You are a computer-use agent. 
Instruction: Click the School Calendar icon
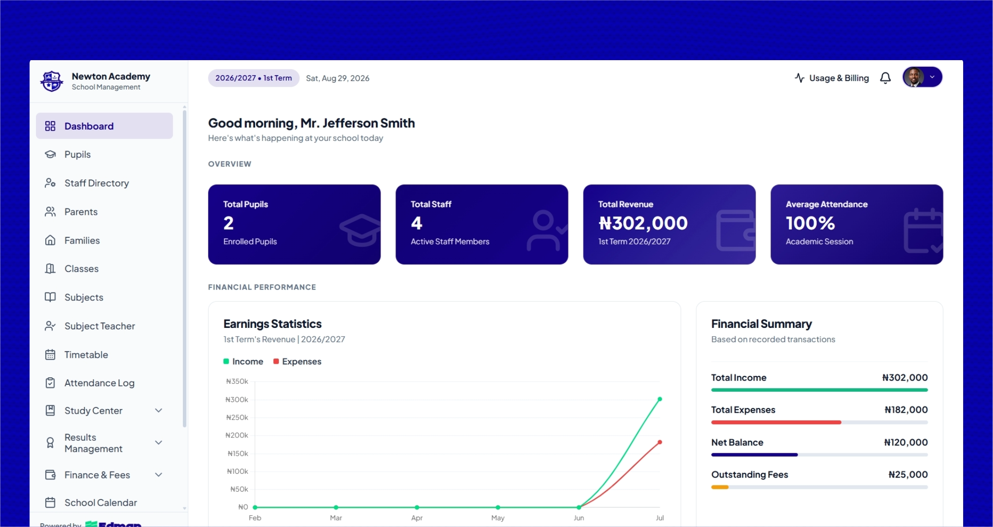click(50, 502)
